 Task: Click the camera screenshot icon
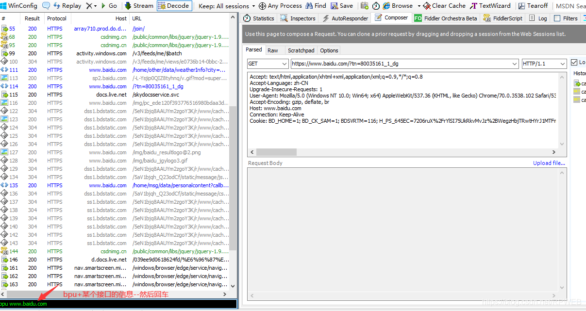point(365,6)
